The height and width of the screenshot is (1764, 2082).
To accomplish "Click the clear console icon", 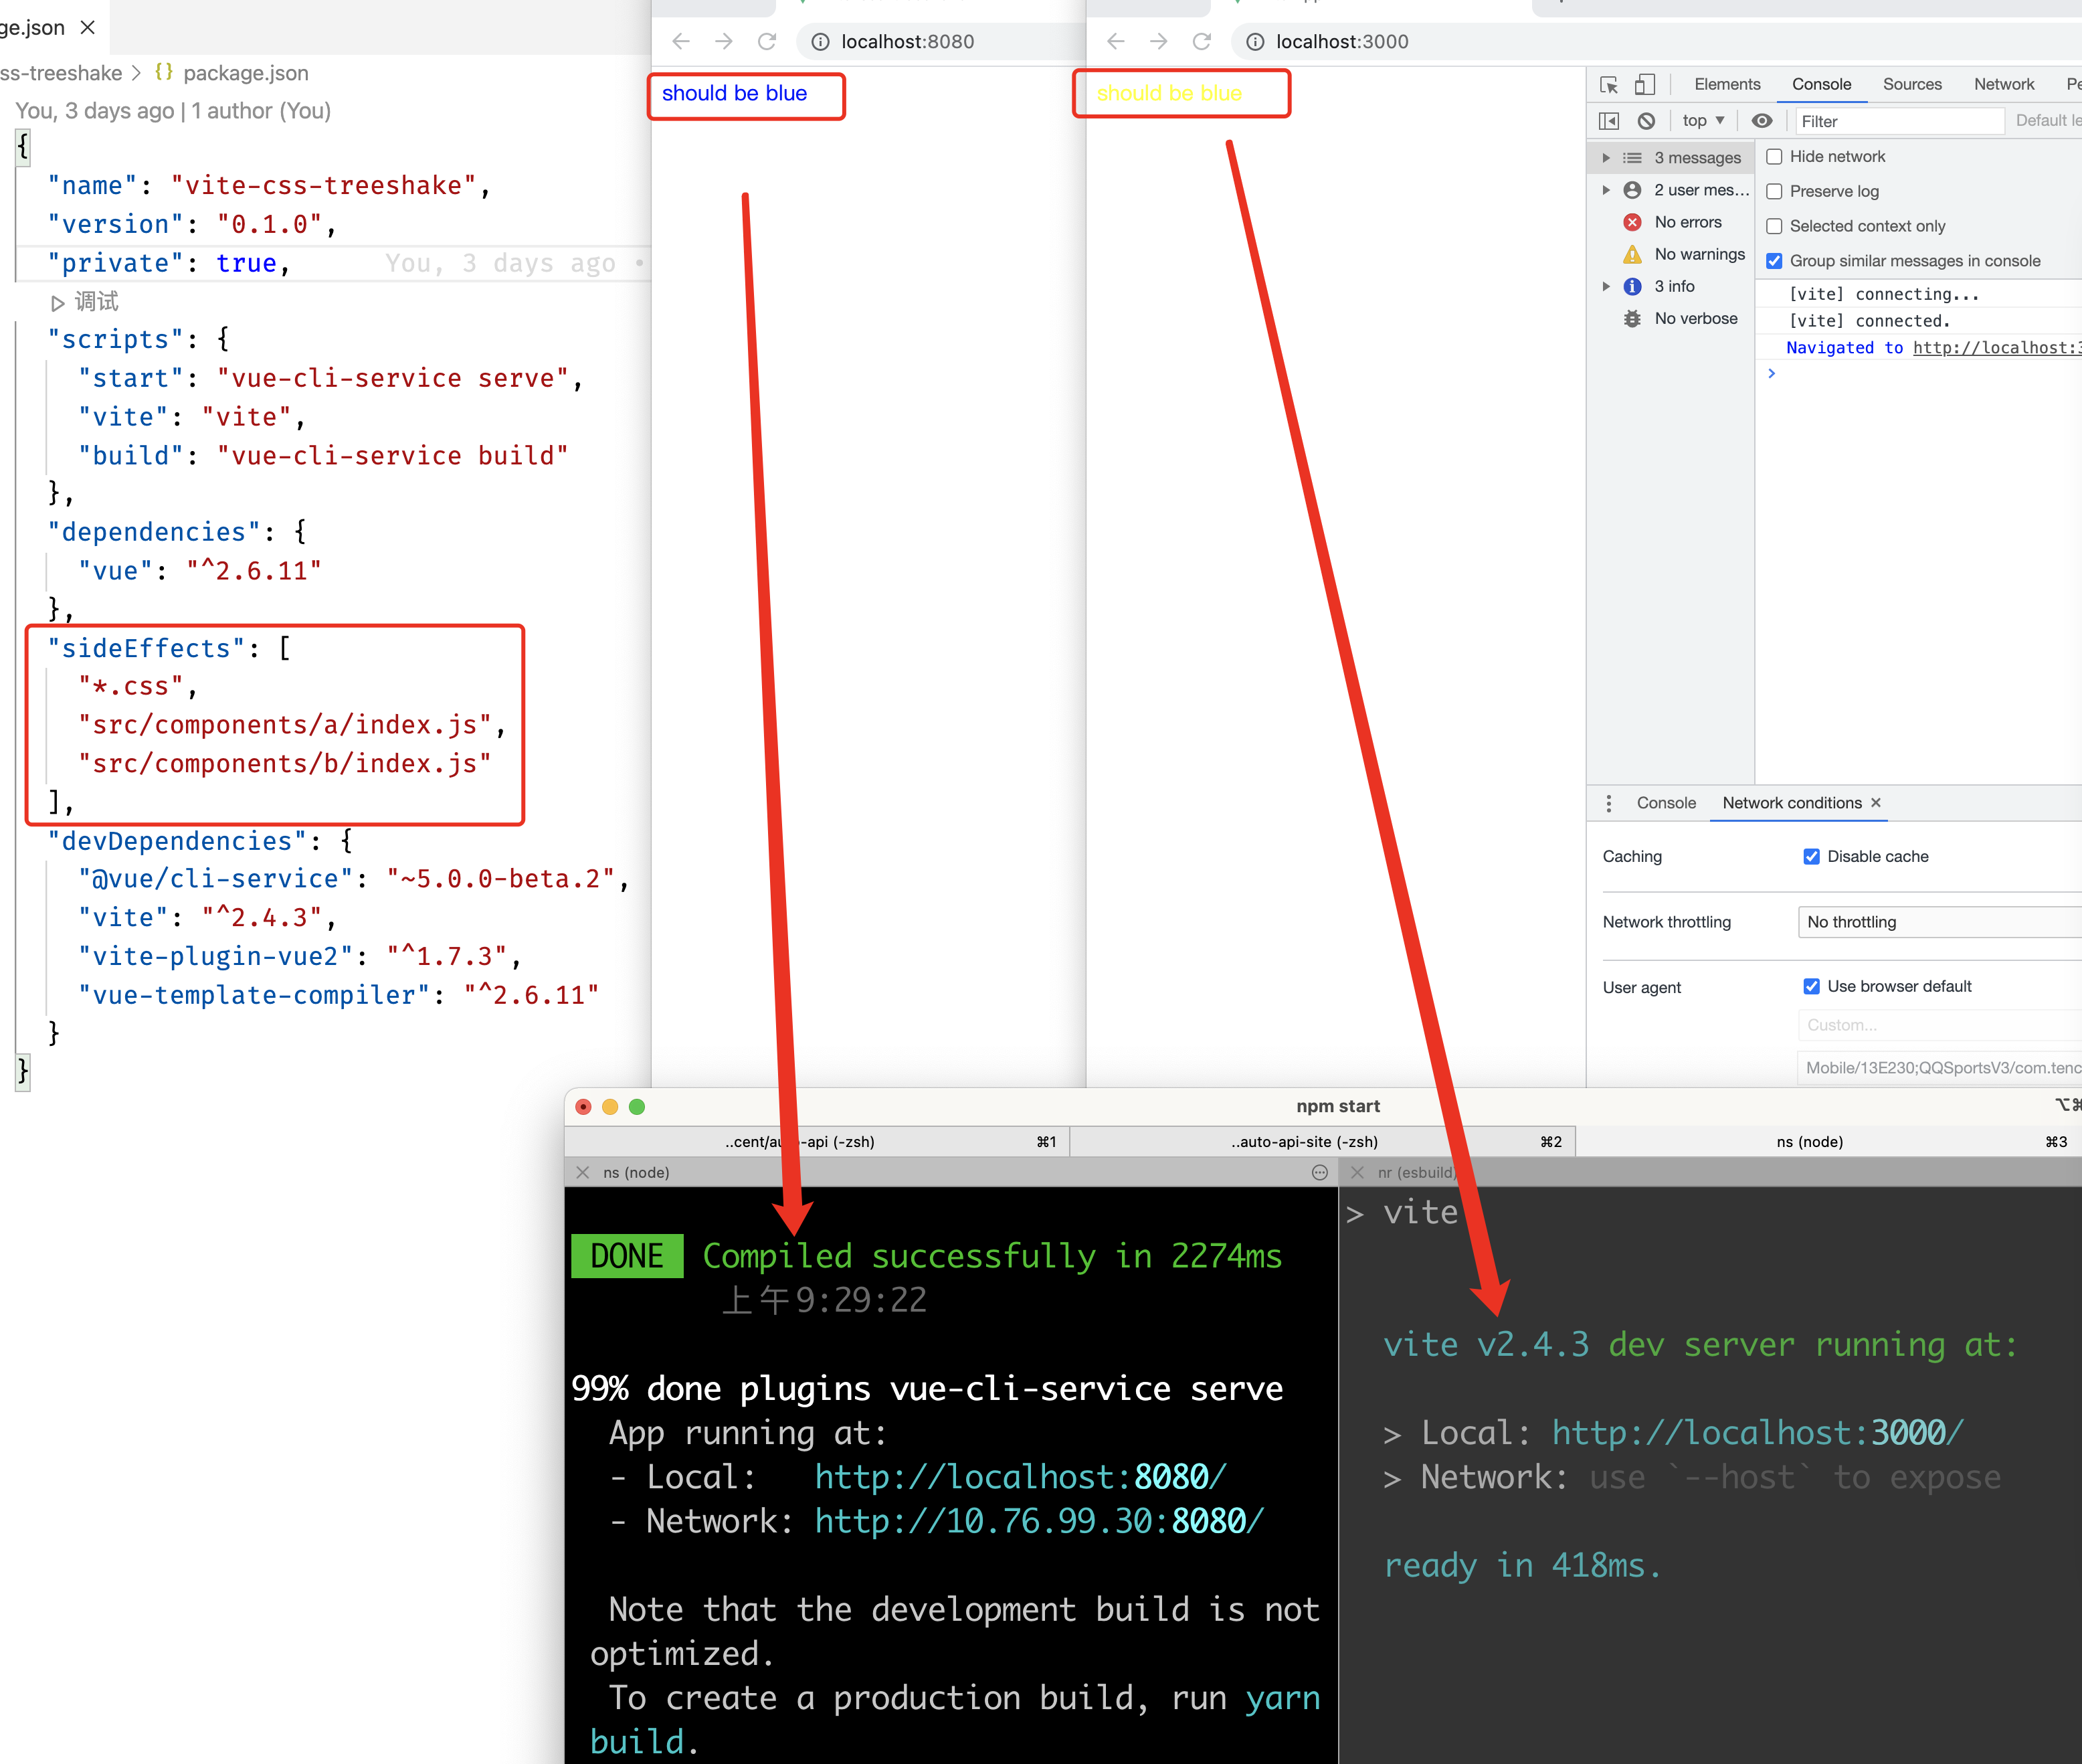I will 1646,121.
